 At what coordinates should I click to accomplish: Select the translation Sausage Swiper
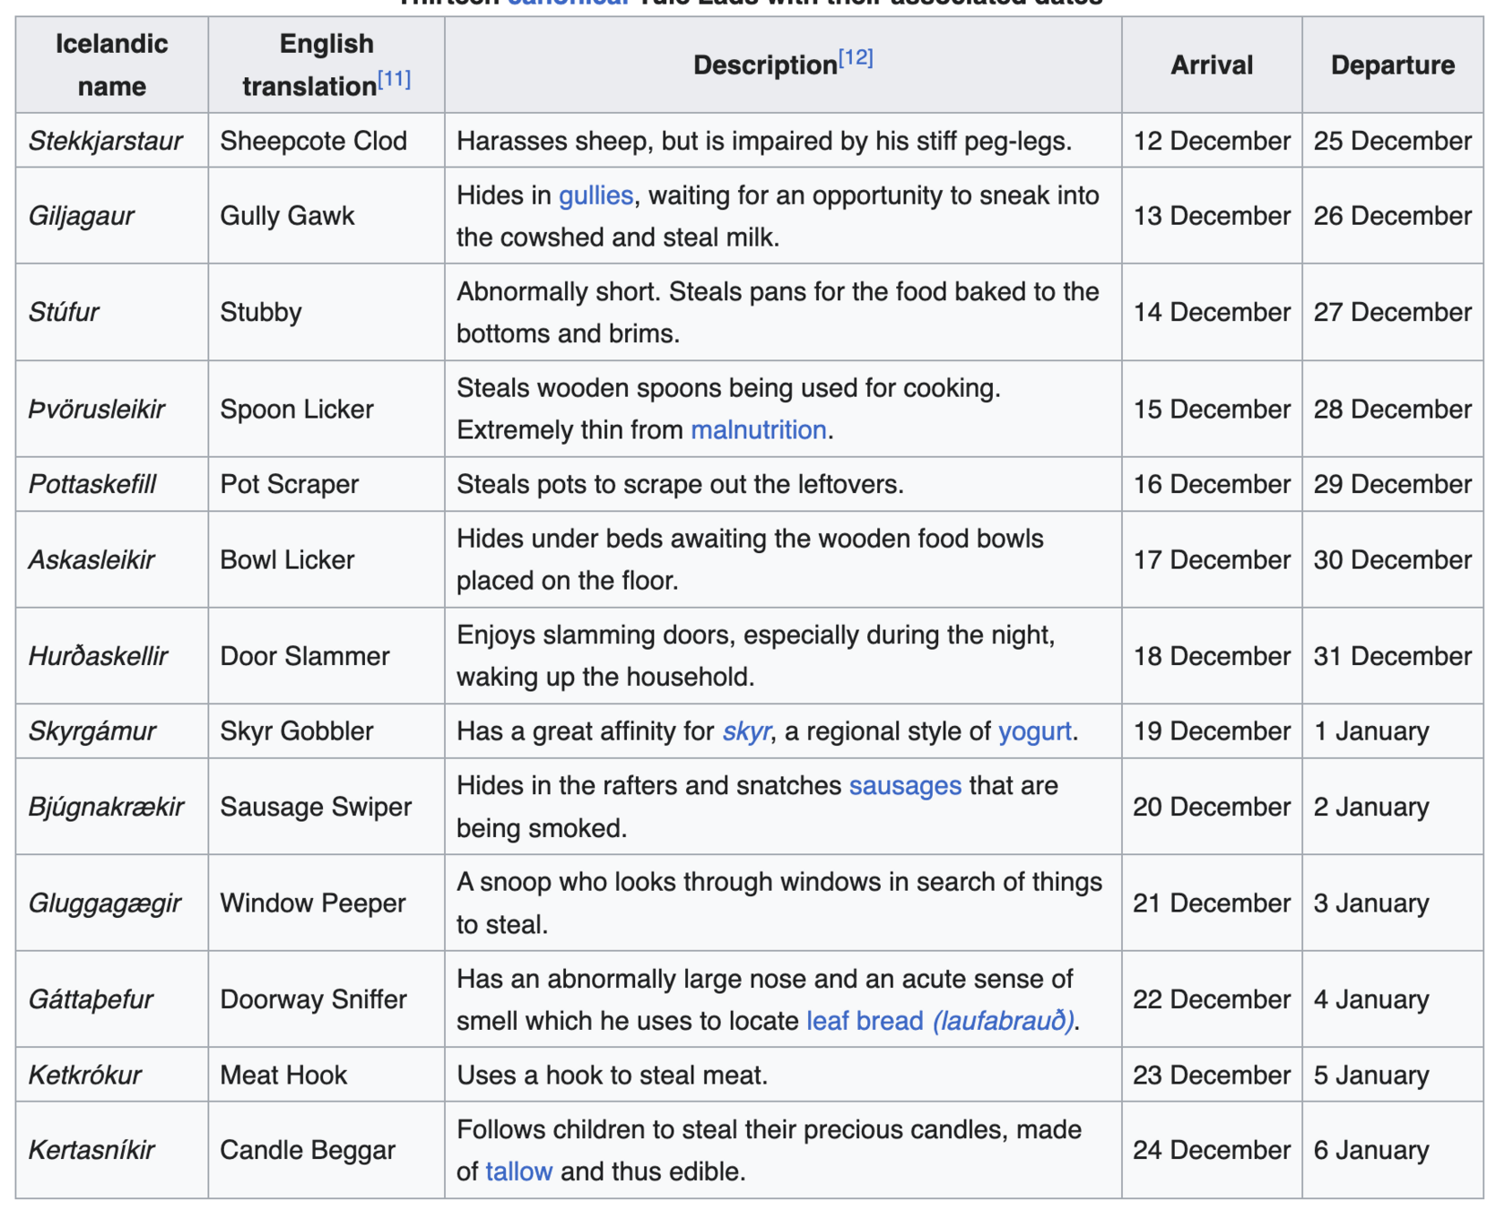pyautogui.click(x=316, y=807)
